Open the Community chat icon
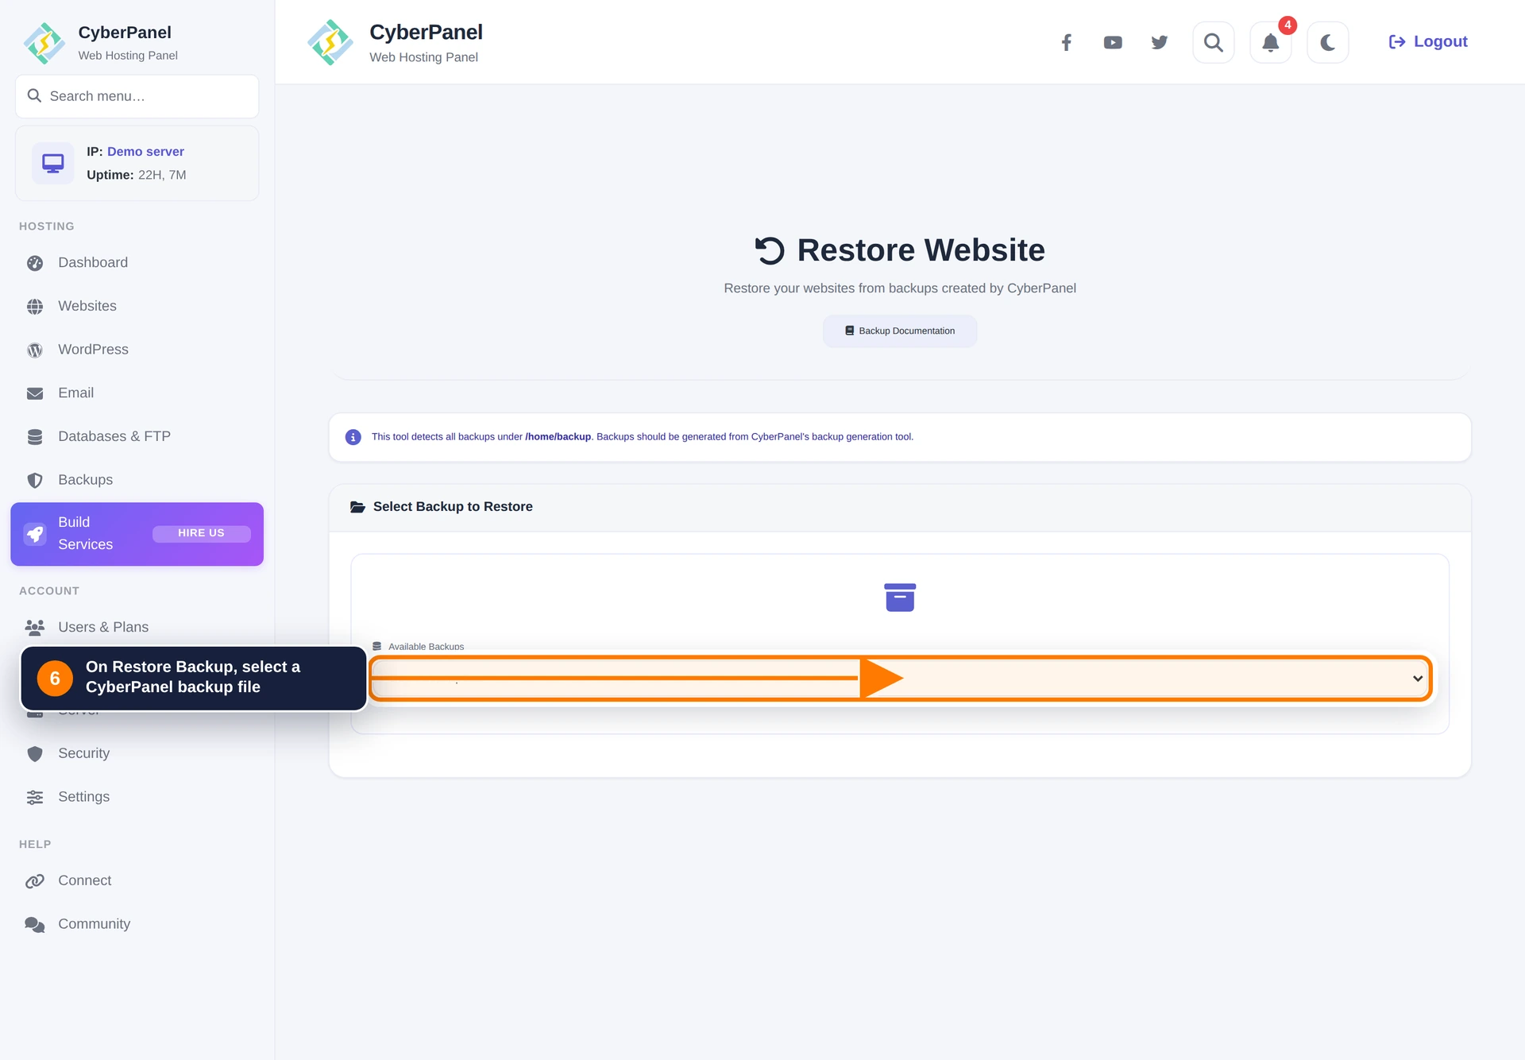 click(35, 924)
